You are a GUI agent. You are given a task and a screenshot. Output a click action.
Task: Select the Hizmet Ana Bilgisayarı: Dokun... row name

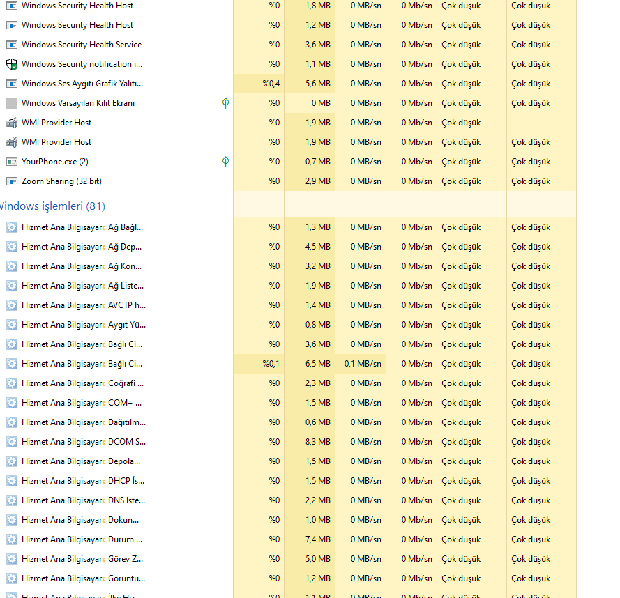tap(80, 520)
